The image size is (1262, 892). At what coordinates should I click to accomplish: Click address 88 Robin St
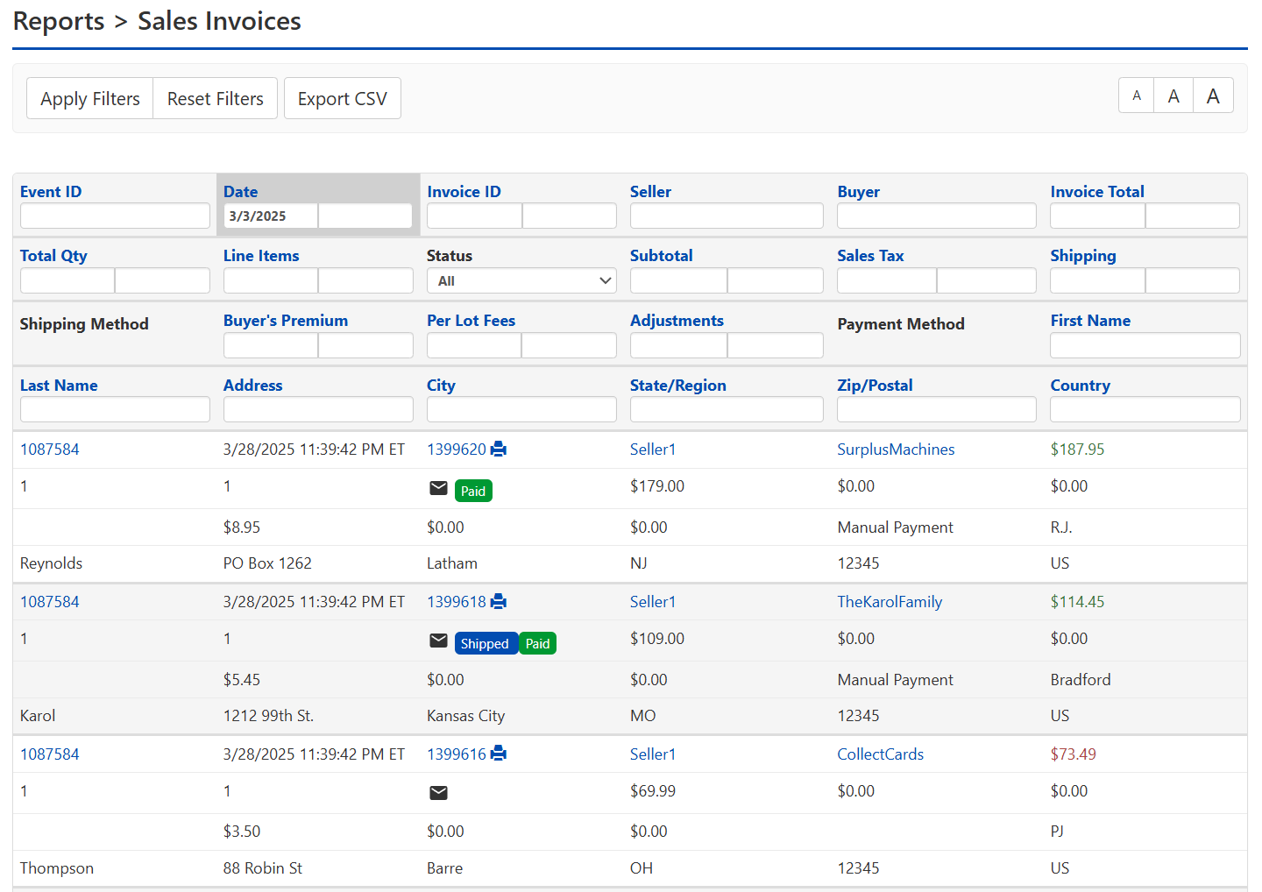click(263, 868)
